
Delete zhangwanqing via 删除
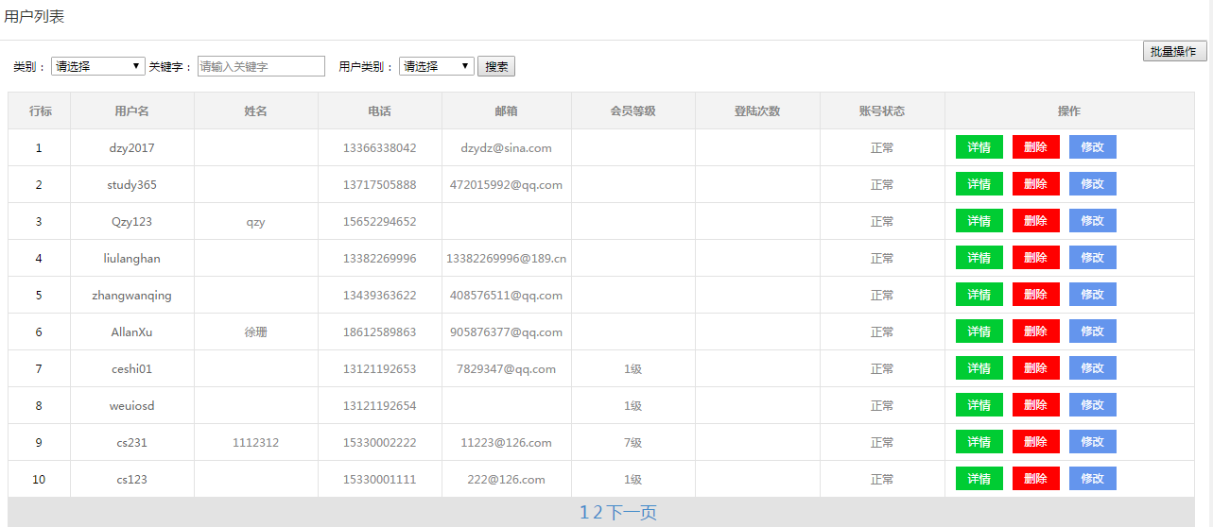click(x=1036, y=295)
